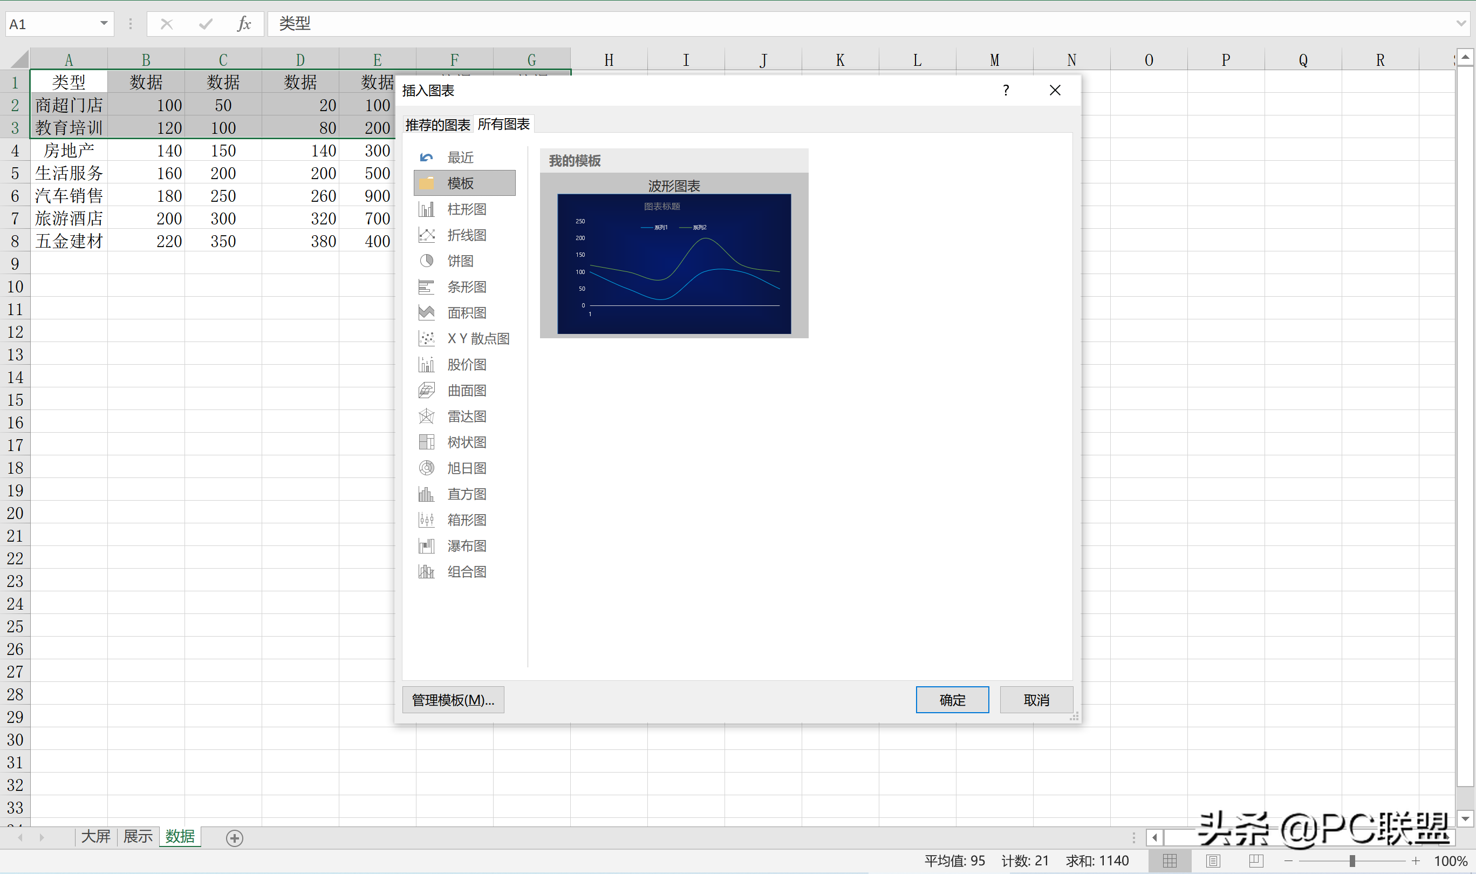Screen dimensions: 1476x874
Task: Open the Name Box dropdown arrow
Action: 104,24
